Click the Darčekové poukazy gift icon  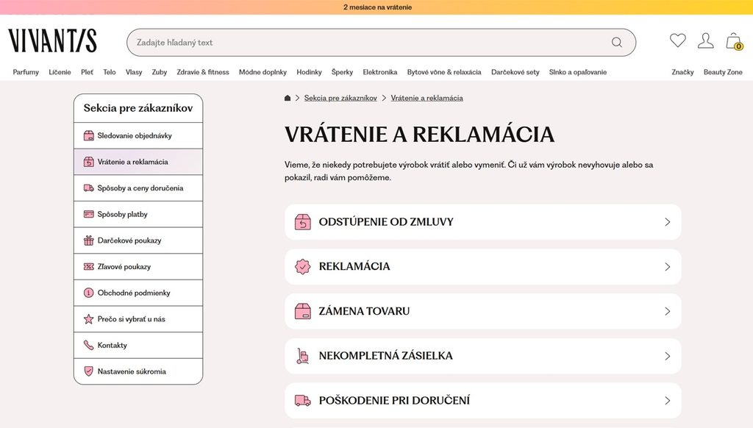pyautogui.click(x=89, y=240)
